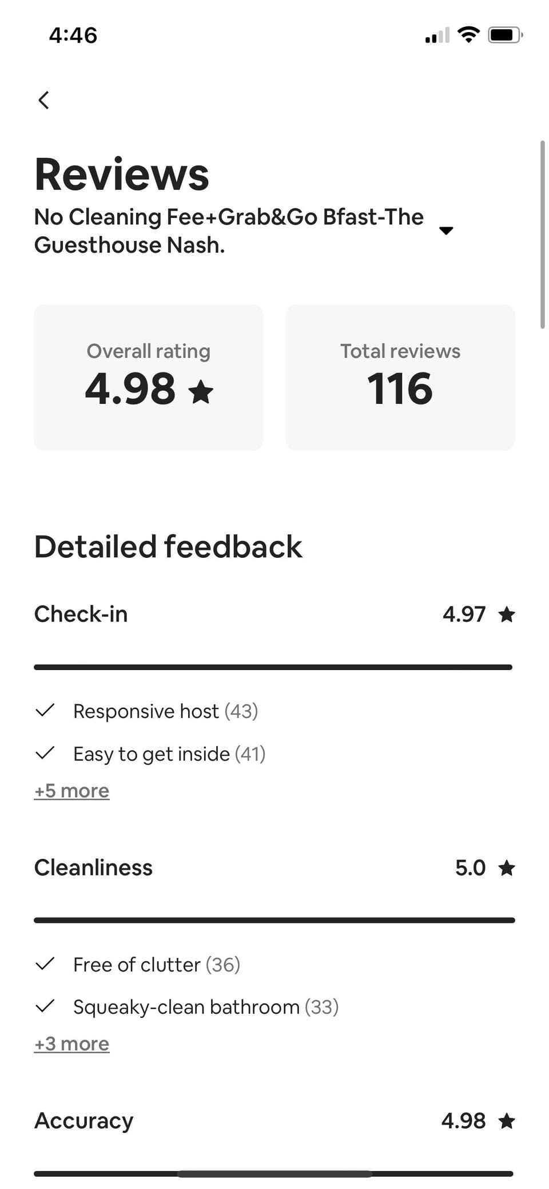This screenshot has width=549, height=1189.
Task: Tap the star beside overall rating 4.98
Action: click(201, 392)
